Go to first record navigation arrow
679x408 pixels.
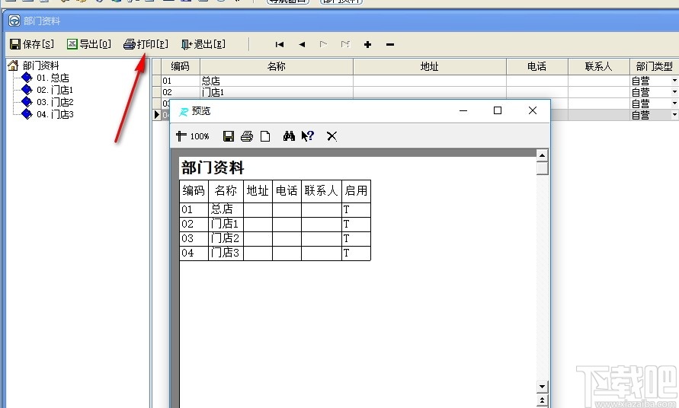pos(280,44)
